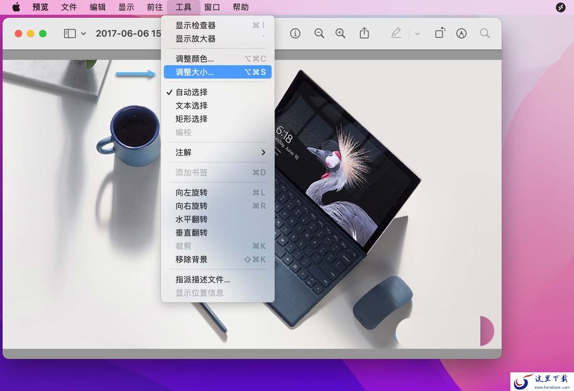
Task: Select the checked 自动选择 option
Action: pos(218,92)
